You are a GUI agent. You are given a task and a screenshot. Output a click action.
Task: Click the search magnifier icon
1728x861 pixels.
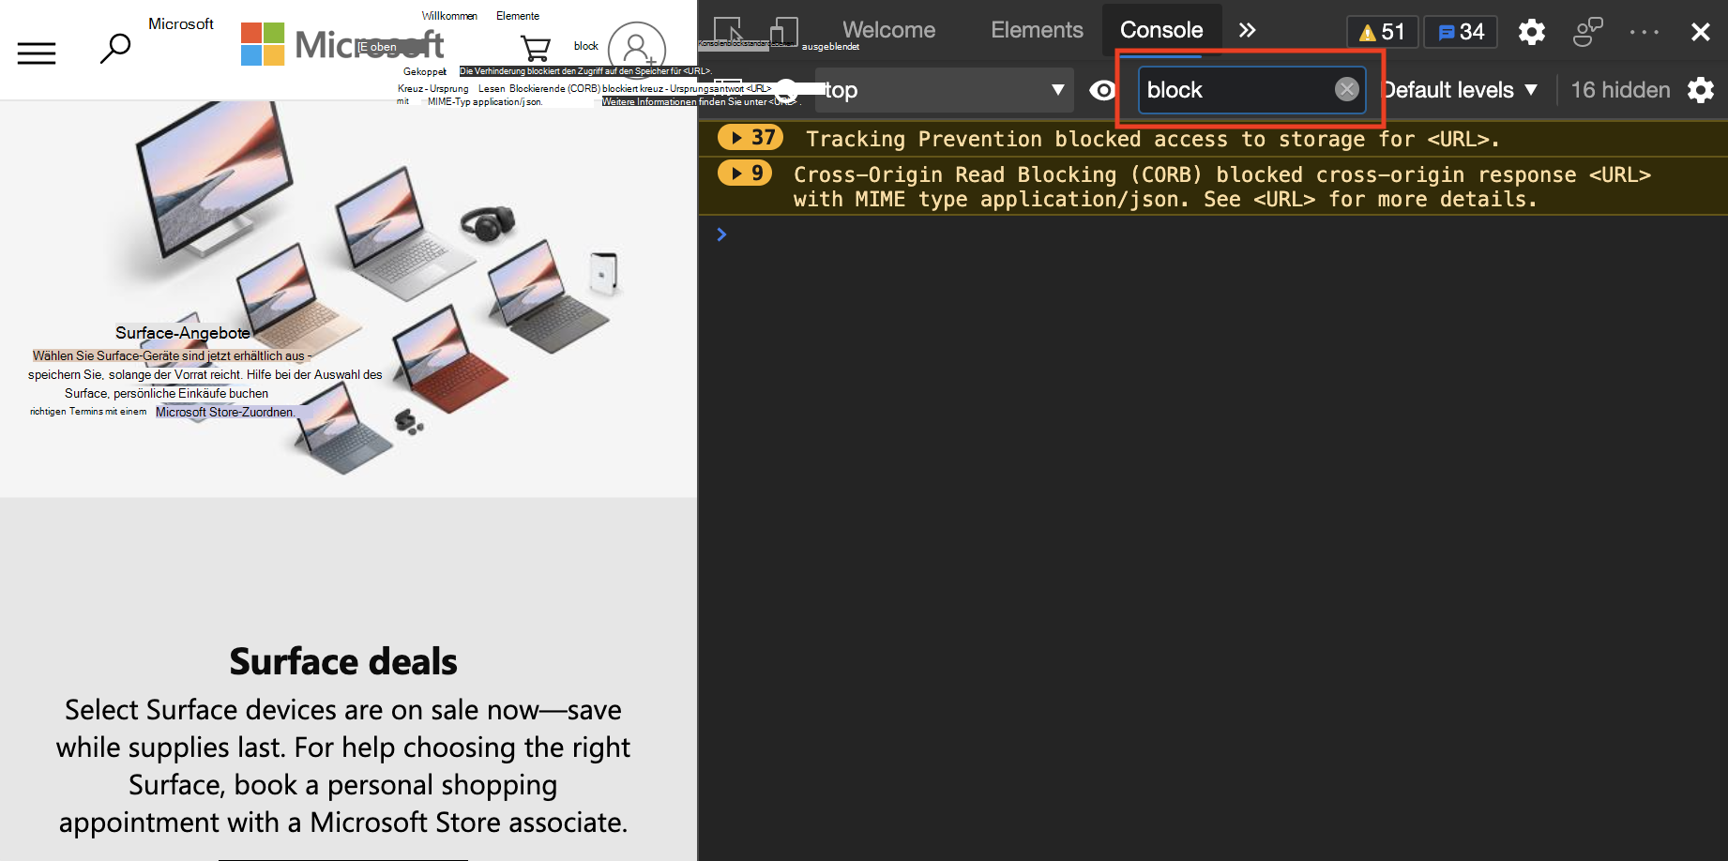point(115,48)
